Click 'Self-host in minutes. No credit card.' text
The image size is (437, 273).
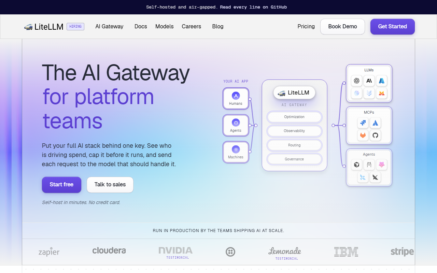pos(81,202)
